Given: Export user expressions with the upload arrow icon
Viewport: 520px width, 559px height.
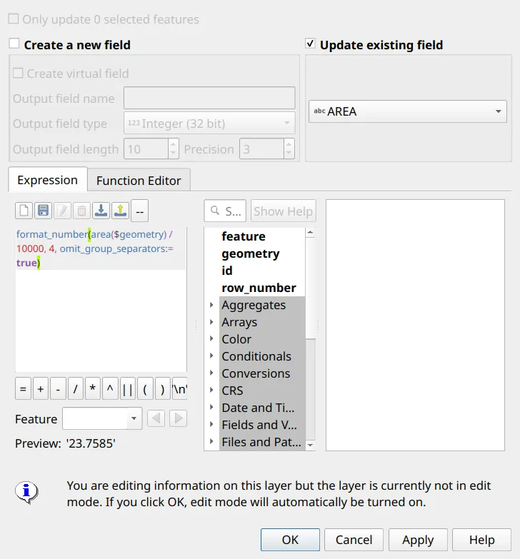Looking at the screenshot, I should 120,211.
